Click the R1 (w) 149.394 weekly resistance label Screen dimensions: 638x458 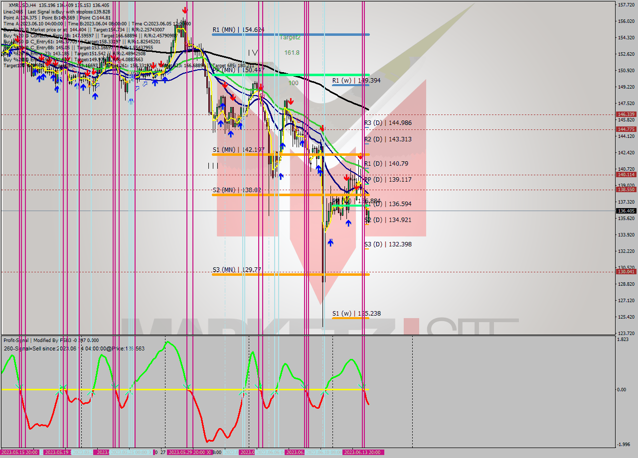[x=356, y=80]
